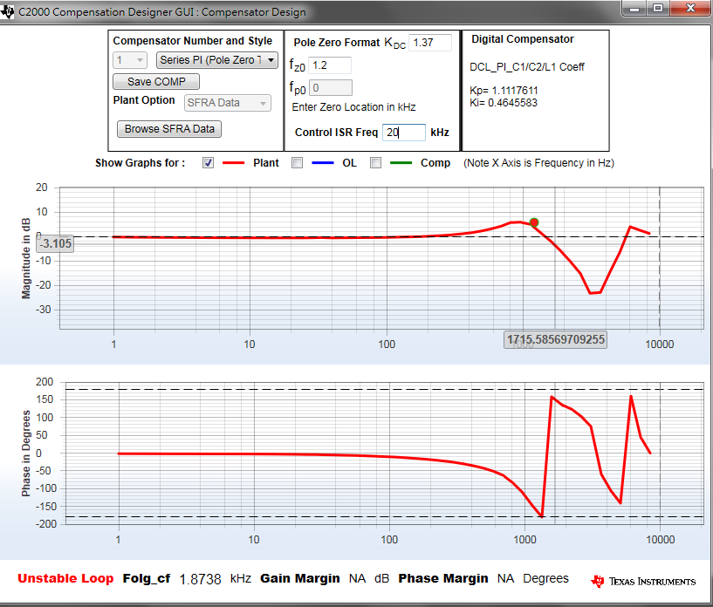Open the compensator number dropdown
This screenshot has height=607, width=713.
coord(129,60)
